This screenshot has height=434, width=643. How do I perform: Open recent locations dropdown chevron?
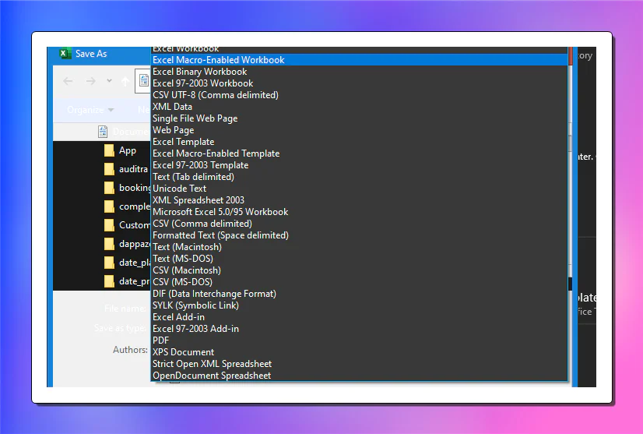pos(109,81)
